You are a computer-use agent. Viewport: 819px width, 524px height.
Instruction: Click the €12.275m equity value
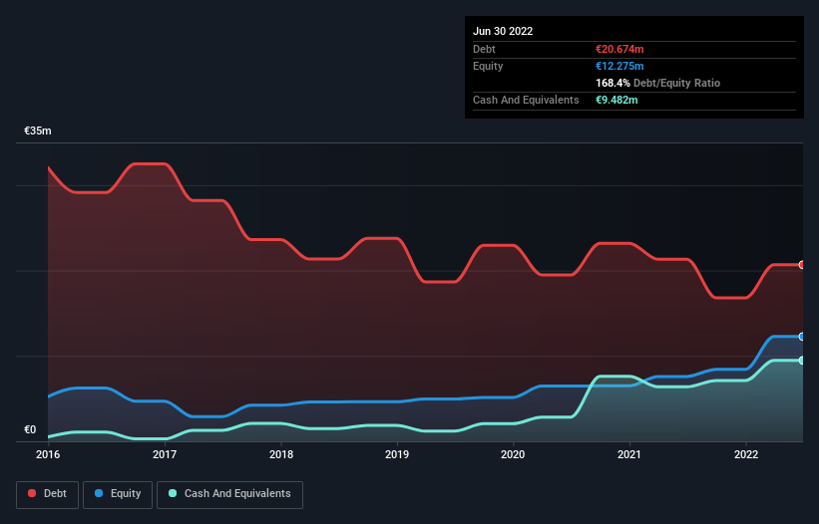(x=619, y=66)
